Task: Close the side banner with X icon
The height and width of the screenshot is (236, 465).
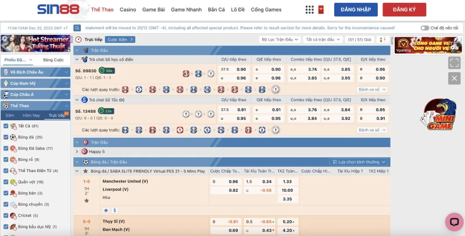Action: pyautogui.click(x=454, y=78)
